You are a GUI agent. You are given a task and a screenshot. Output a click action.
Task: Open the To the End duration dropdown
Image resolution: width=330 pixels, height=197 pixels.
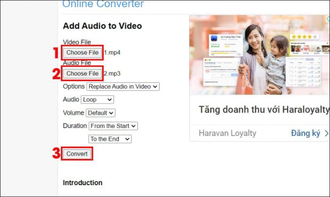[110, 139]
